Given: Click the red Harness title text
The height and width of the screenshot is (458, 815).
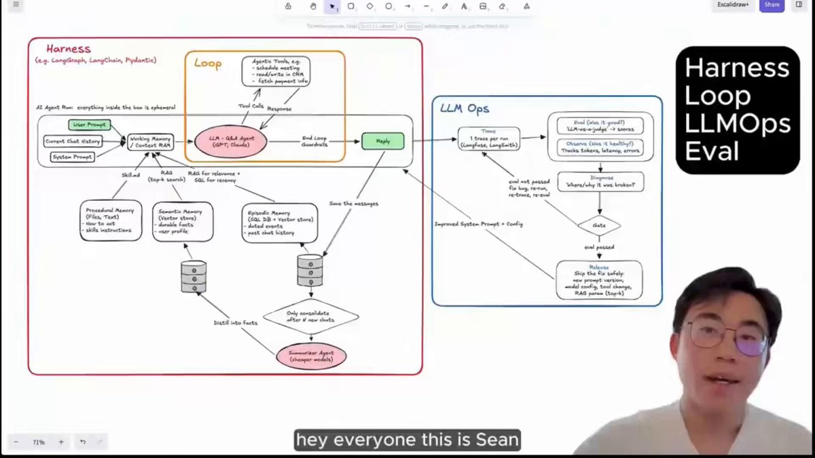Looking at the screenshot, I should pyautogui.click(x=69, y=49).
